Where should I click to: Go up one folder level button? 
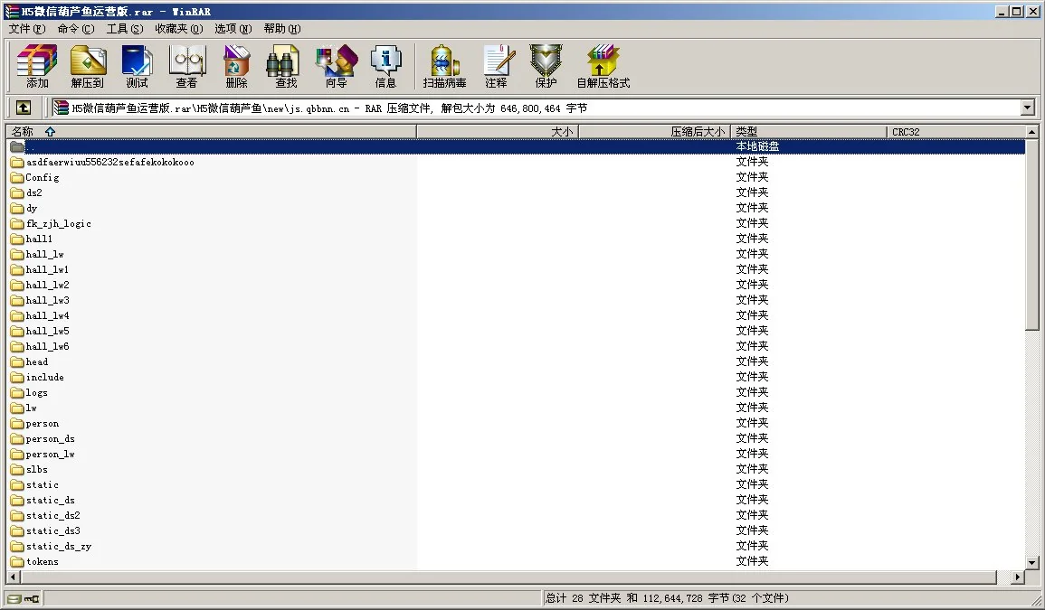pyautogui.click(x=24, y=108)
